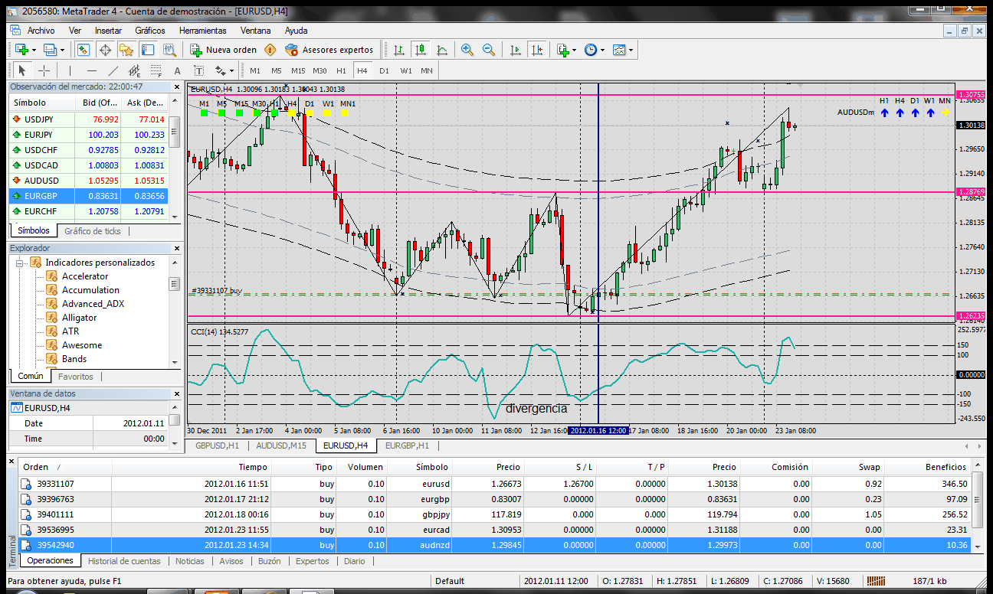This screenshot has width=993, height=594.
Task: Open the dropdown arrow beside Periods clock
Action: pos(603,50)
